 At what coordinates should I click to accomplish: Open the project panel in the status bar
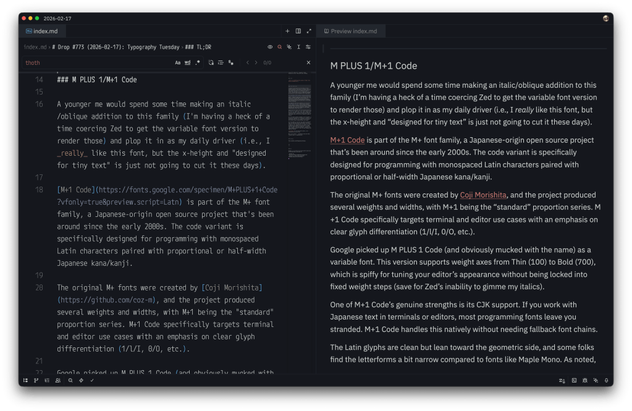point(25,380)
